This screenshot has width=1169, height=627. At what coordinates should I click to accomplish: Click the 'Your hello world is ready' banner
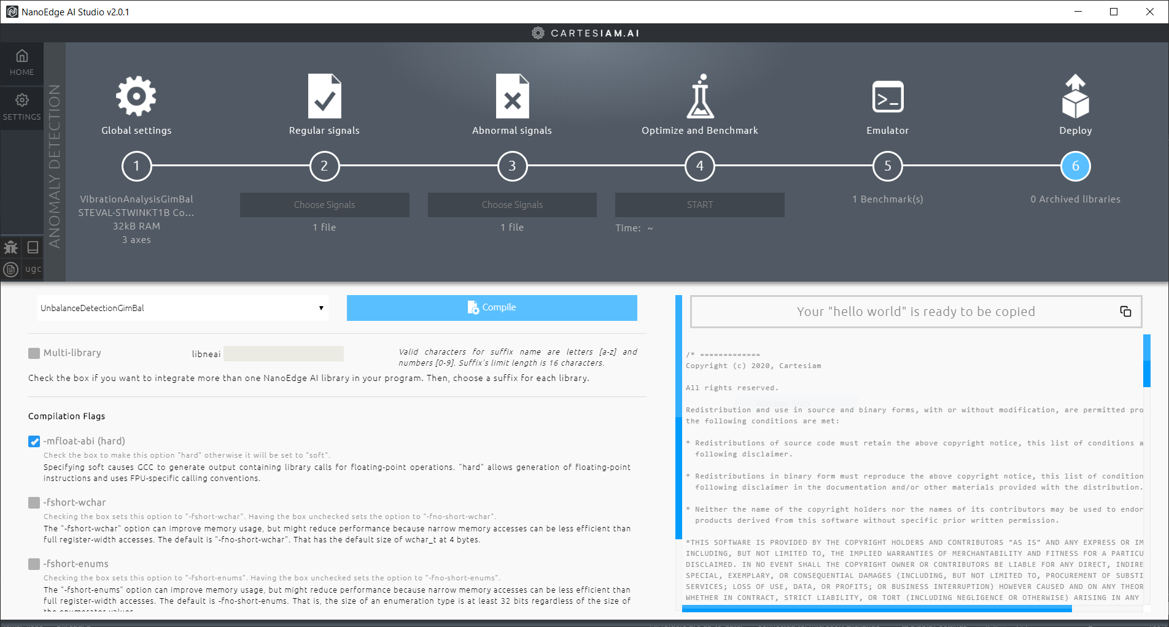pyautogui.click(x=915, y=312)
